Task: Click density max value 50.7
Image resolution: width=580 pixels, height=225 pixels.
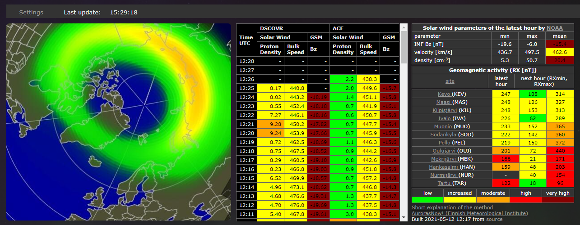Action: tap(532, 60)
